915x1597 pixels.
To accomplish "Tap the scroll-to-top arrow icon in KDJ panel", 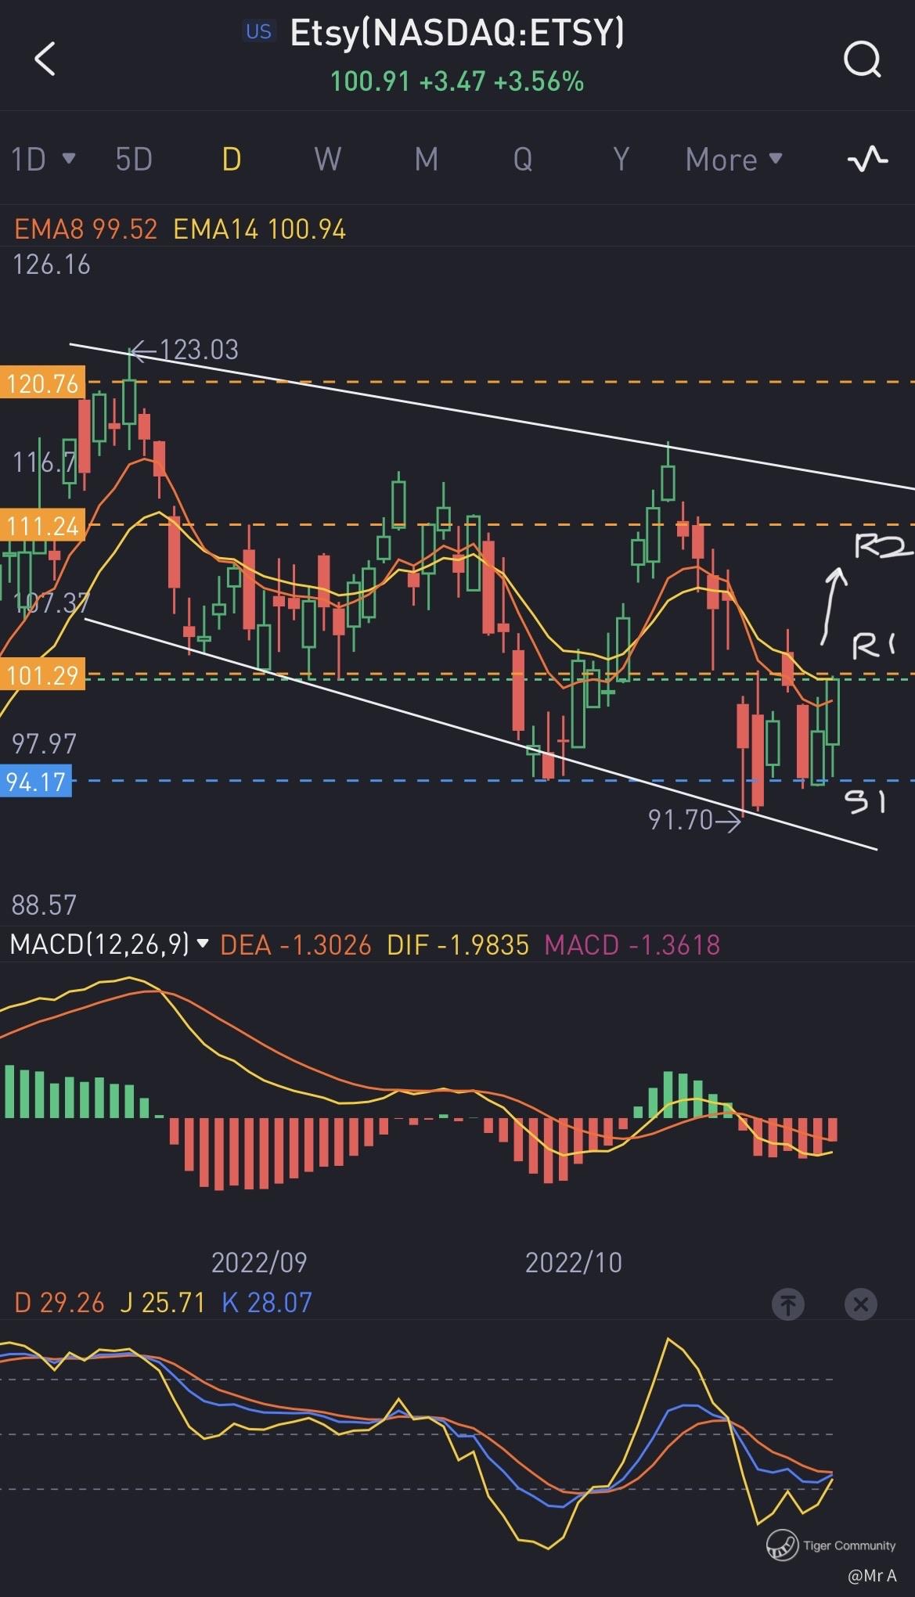I will 787,1304.
